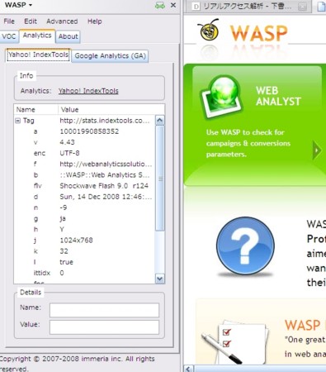The width and height of the screenshot is (326, 372).
Task: Select the k row with value 32
Action: [x=85, y=251]
